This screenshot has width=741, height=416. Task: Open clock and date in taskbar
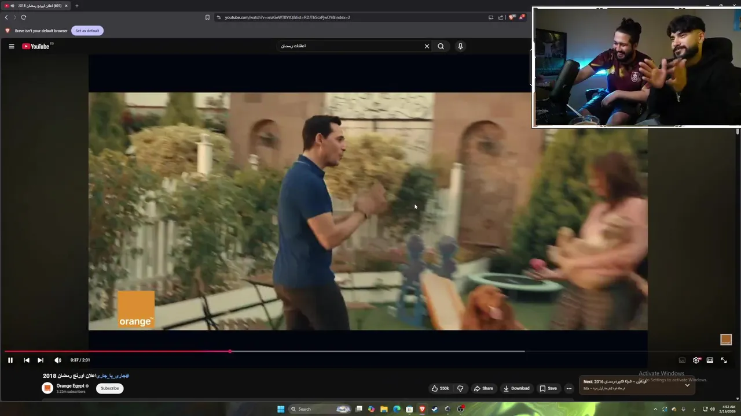click(728, 409)
